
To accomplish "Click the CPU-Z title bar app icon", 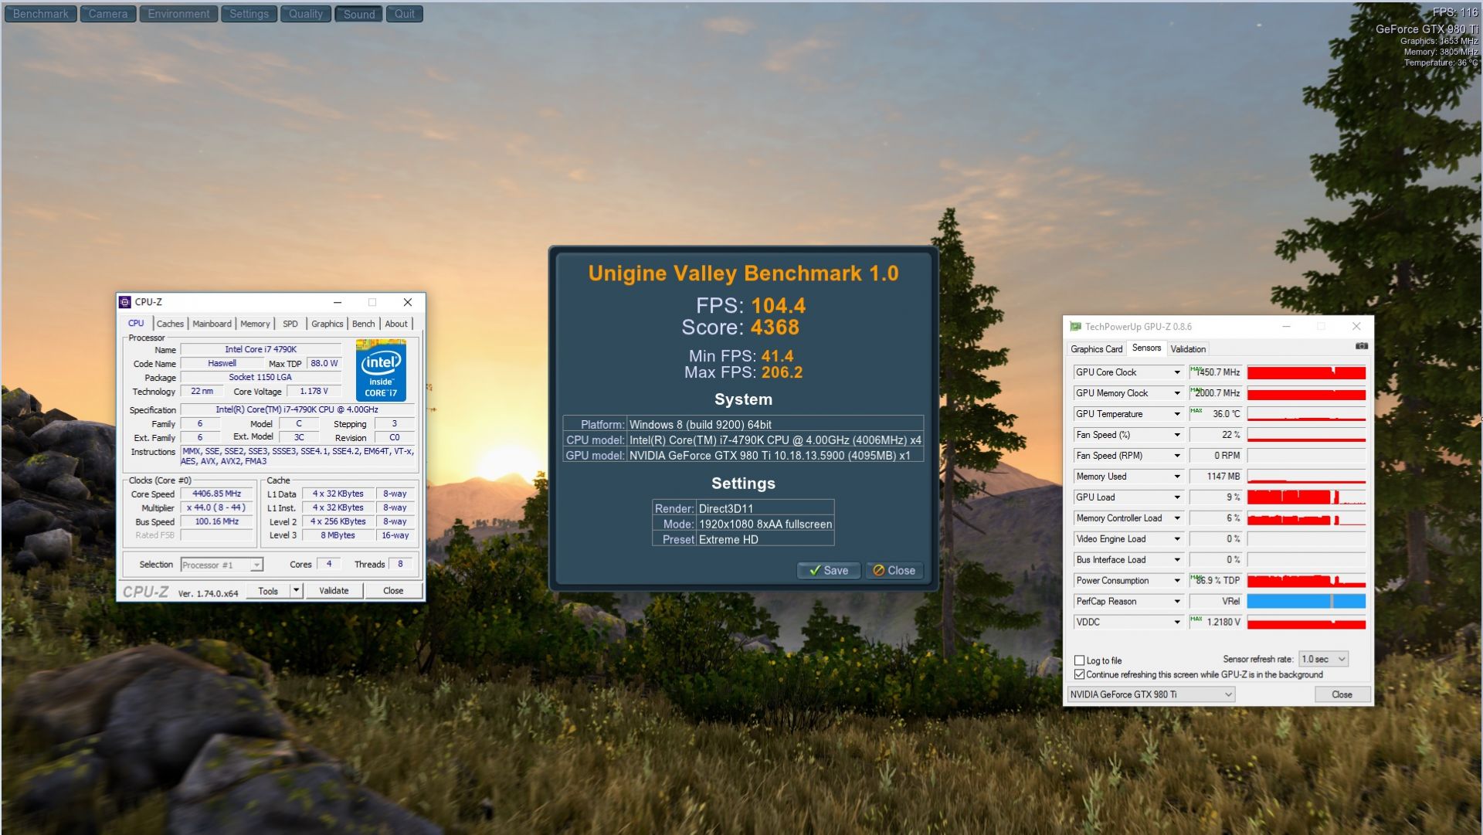I will point(125,302).
